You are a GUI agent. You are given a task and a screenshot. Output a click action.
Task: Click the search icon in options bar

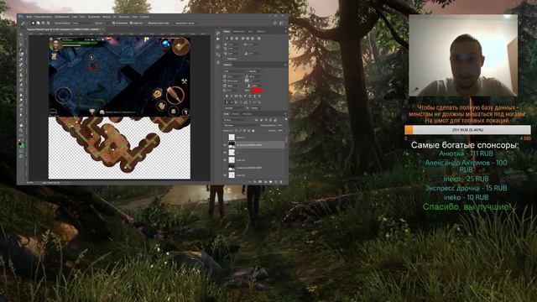coord(275,23)
